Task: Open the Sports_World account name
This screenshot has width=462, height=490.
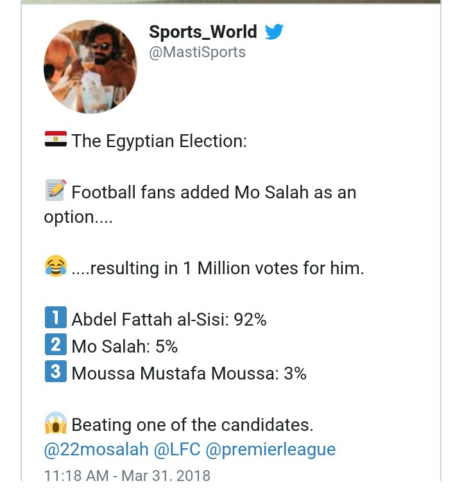Action: [x=203, y=31]
